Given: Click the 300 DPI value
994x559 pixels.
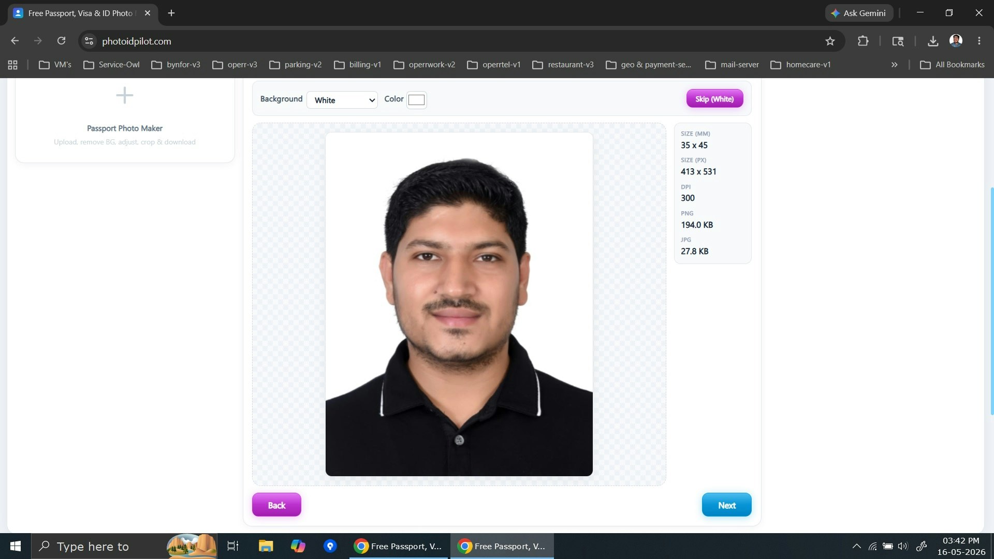Looking at the screenshot, I should 688,198.
